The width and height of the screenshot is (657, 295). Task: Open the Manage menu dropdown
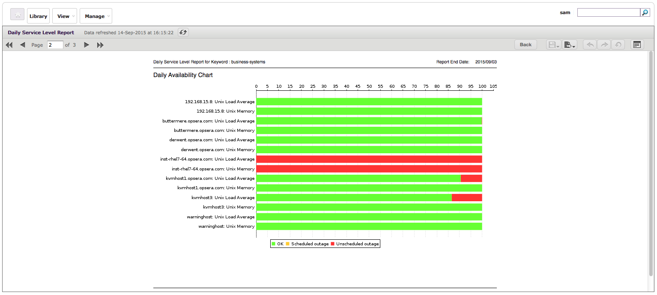pyautogui.click(x=96, y=16)
